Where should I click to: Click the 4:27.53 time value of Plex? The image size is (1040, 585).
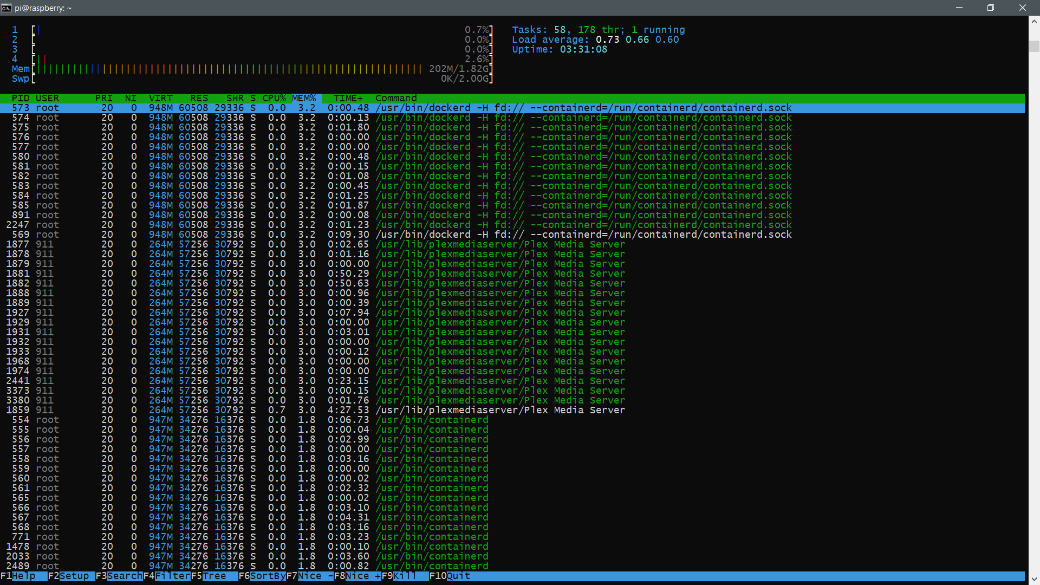(348, 410)
